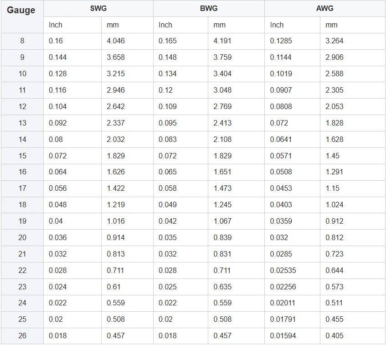Click the 0.134 inch BWG cell
386x346 pixels.
pos(167,74)
